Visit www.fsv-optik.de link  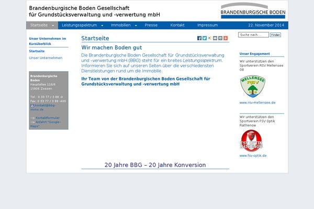point(253,156)
